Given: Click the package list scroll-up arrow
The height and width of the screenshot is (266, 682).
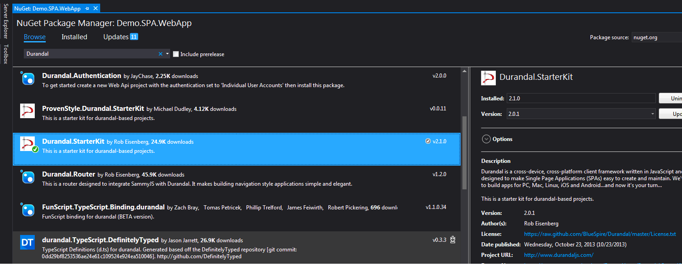Looking at the screenshot, I should (465, 71).
